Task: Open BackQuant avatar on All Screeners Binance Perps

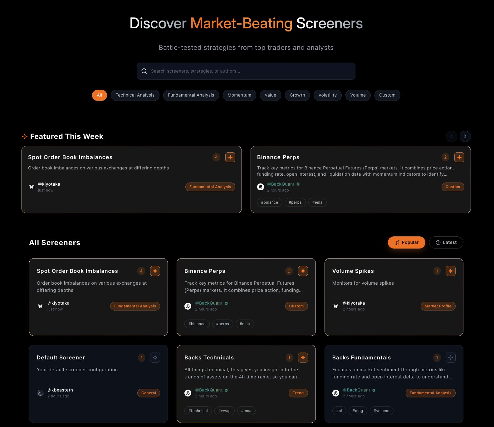Action: pos(188,306)
